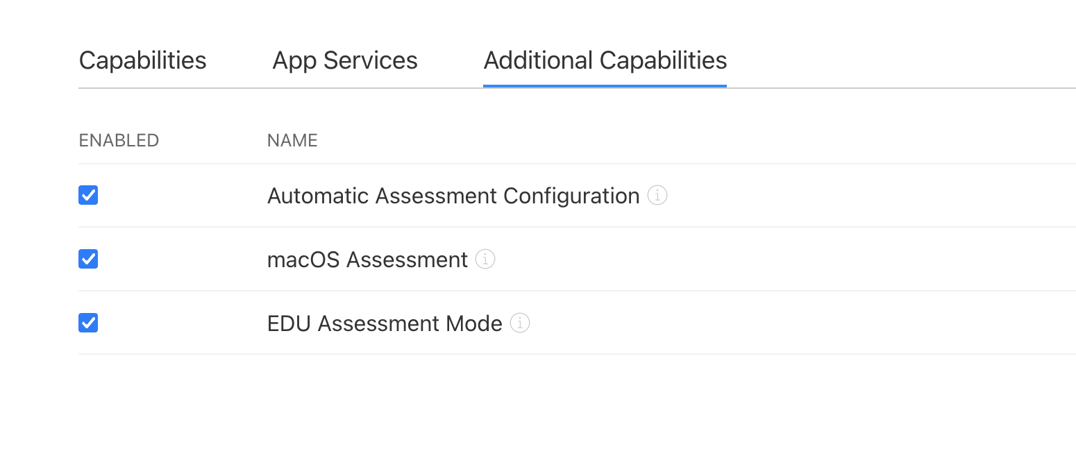Click the NAME column header
The height and width of the screenshot is (465, 1076).
pyautogui.click(x=292, y=141)
